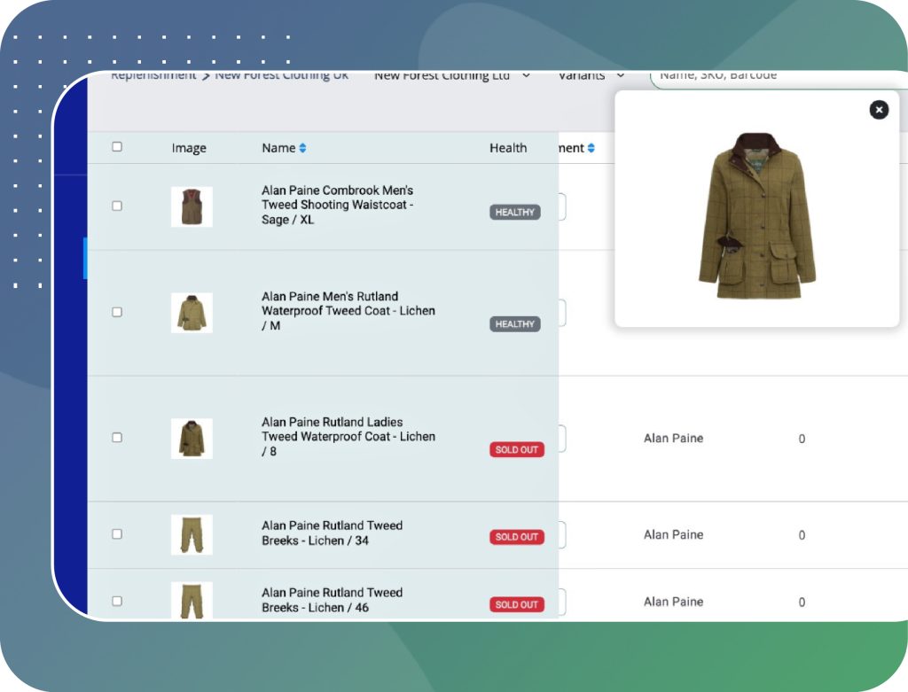
Task: Open the Rutland Ladies Tweed Coat thumbnail
Action: coord(192,439)
